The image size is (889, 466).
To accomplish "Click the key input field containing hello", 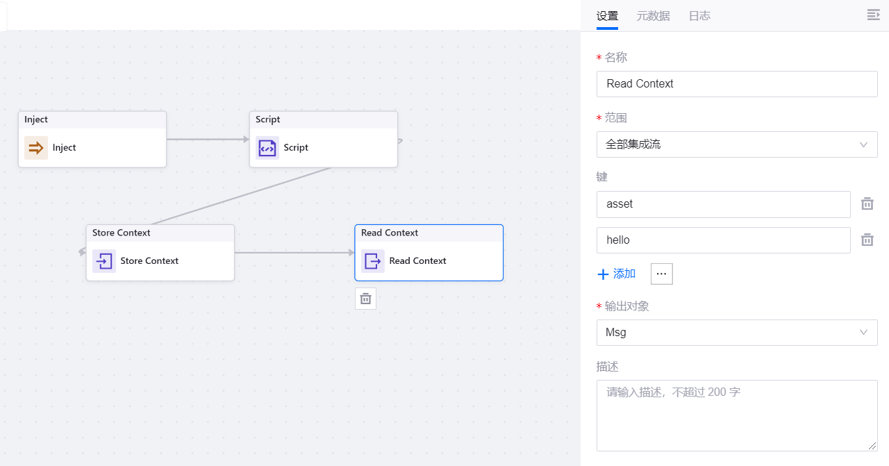I will coord(723,240).
